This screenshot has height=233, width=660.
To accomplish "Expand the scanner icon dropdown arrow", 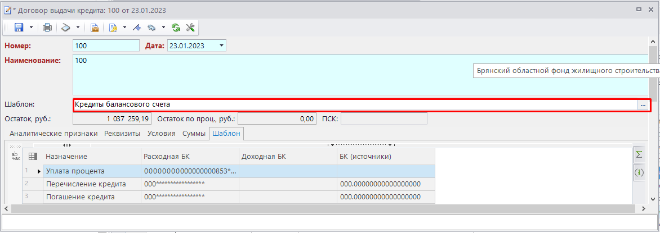I will coord(78,27).
